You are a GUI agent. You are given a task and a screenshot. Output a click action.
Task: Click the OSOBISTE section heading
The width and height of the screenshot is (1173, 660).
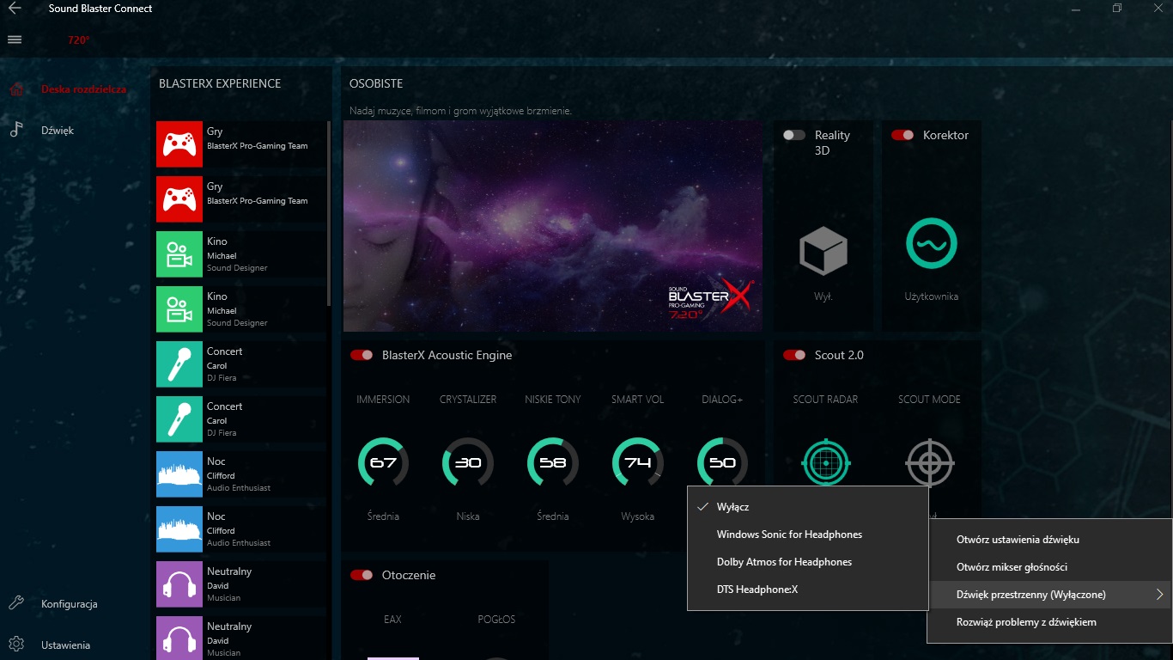pyautogui.click(x=376, y=83)
